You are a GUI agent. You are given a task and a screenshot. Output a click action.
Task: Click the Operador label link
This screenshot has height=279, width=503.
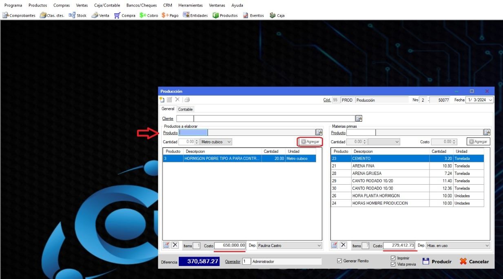(x=233, y=262)
